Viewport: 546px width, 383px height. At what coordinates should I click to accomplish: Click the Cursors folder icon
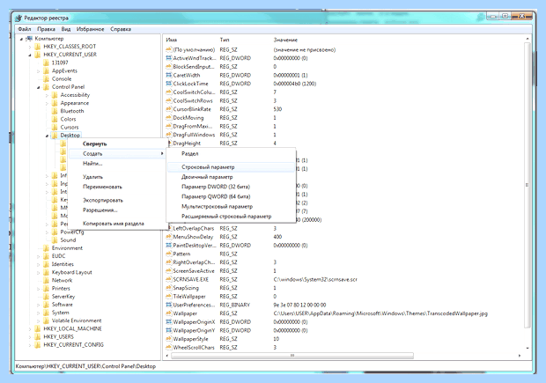[x=55, y=127]
